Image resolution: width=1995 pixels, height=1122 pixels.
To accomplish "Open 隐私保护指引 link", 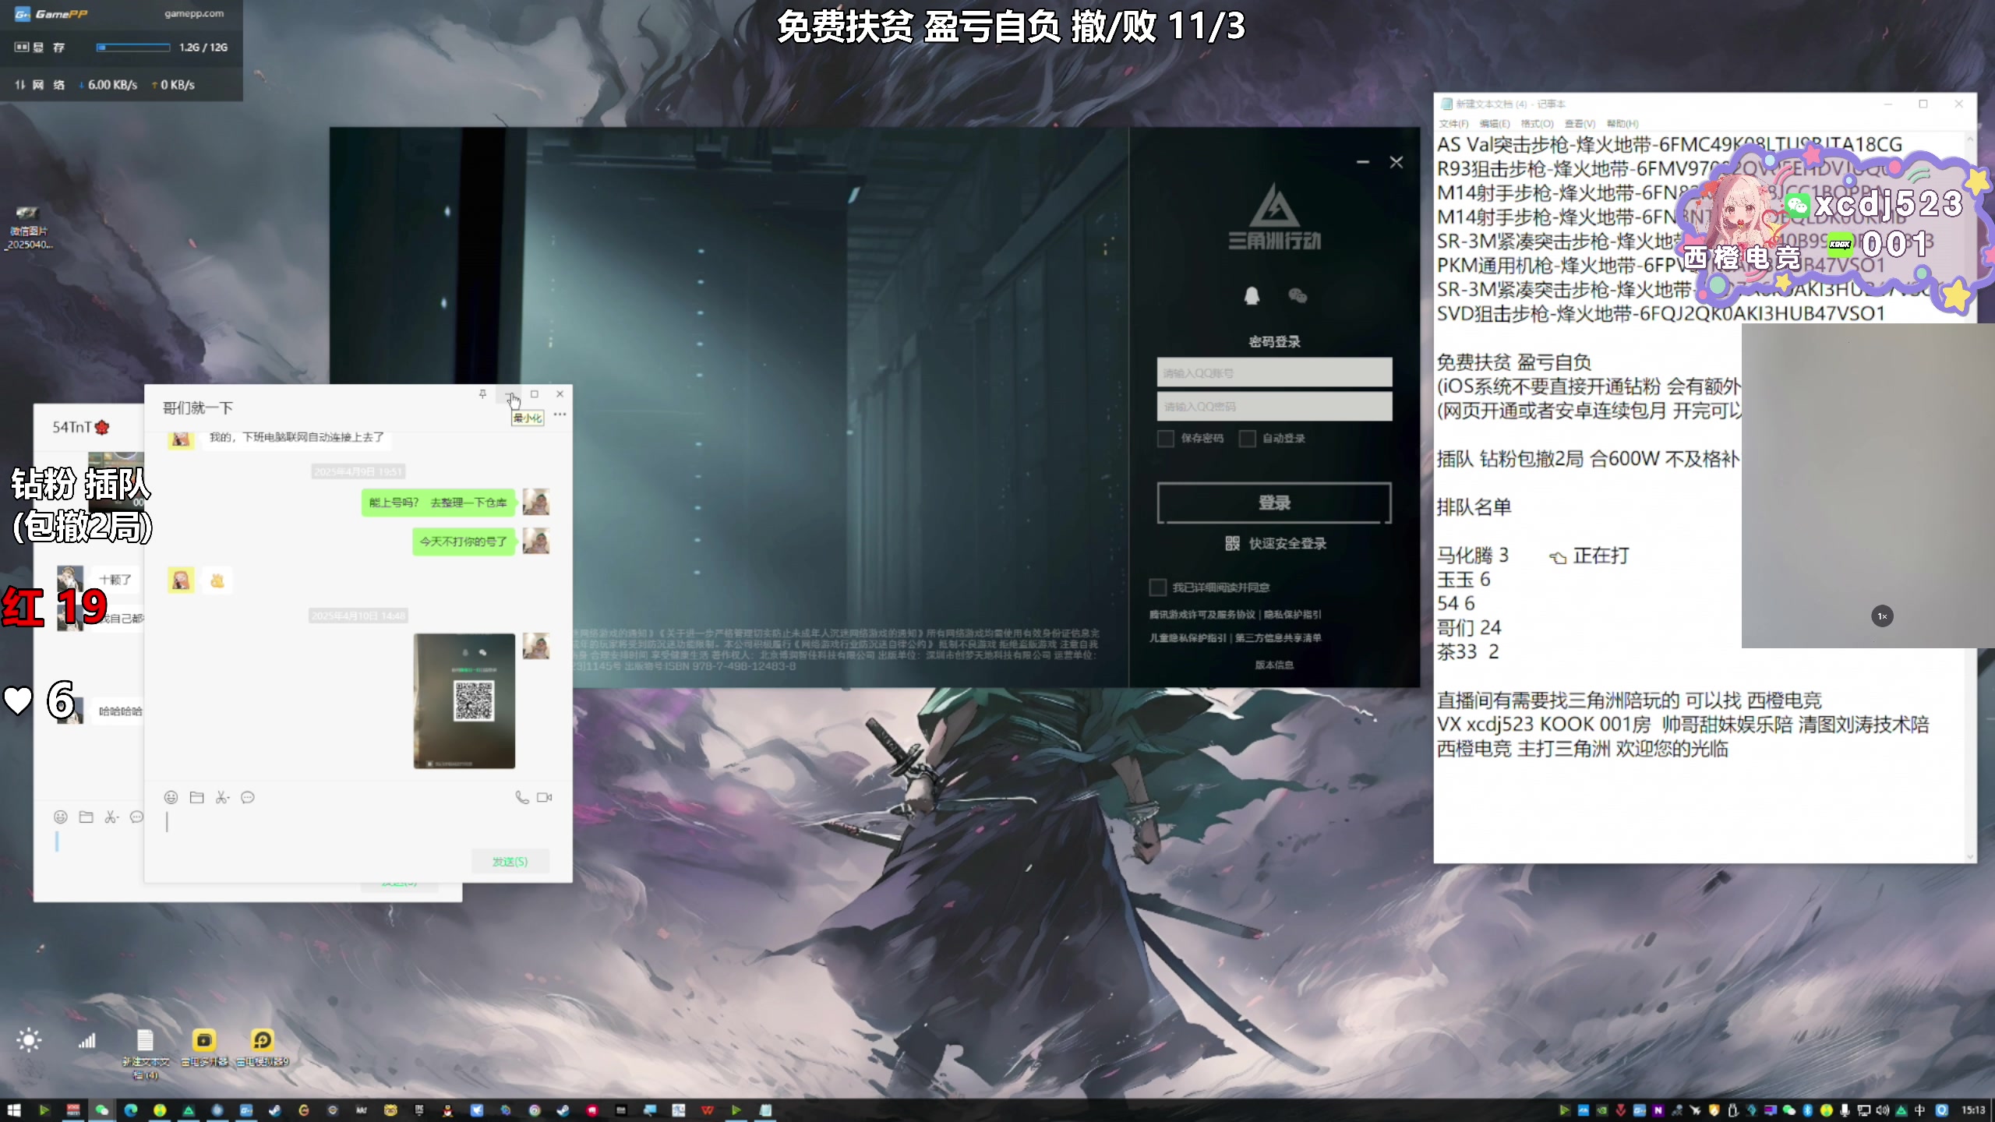I will click(1292, 614).
